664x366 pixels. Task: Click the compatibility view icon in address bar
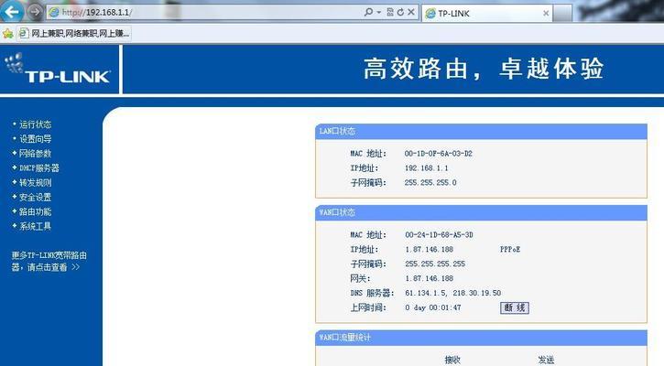[390, 12]
